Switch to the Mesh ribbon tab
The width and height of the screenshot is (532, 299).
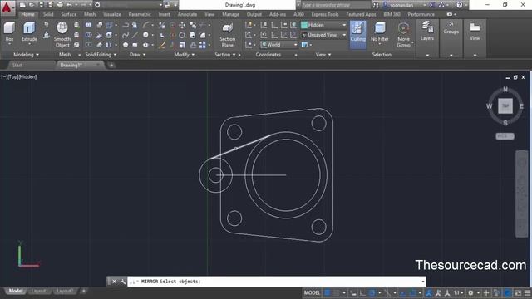[90, 14]
